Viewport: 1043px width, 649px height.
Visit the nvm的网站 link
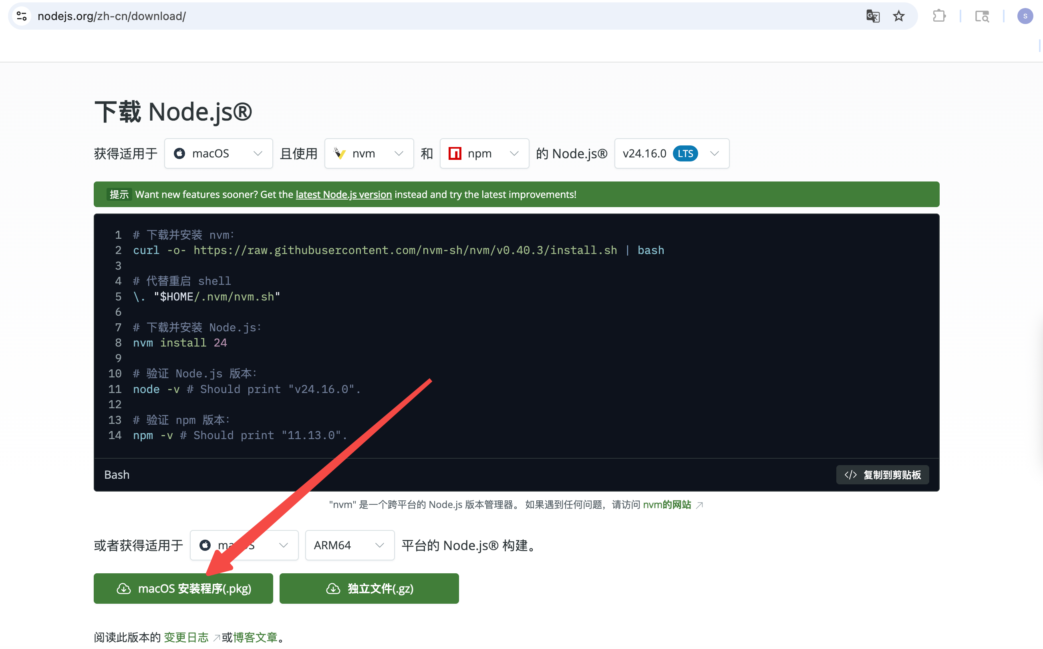pyautogui.click(x=667, y=505)
